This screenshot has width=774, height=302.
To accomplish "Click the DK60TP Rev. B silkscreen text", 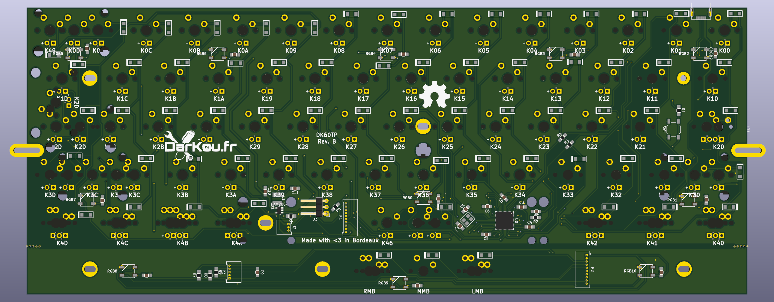I will 326,138.
